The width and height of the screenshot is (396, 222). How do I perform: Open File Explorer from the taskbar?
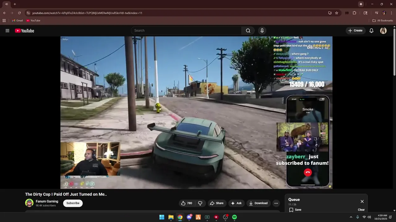(x=171, y=217)
